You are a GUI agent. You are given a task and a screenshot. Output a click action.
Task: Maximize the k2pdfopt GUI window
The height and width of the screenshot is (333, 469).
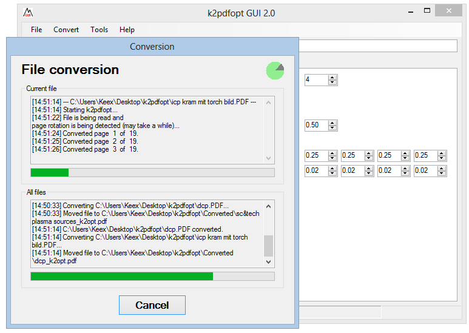point(427,11)
